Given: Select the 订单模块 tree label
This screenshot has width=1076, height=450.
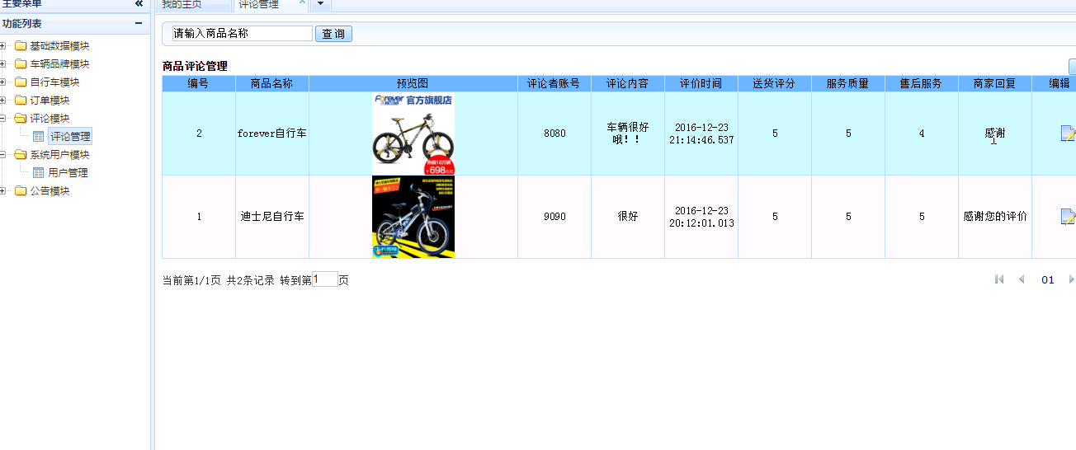Looking at the screenshot, I should pos(50,101).
